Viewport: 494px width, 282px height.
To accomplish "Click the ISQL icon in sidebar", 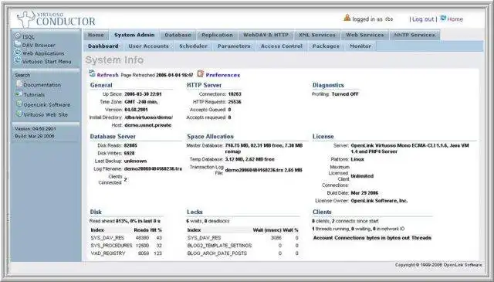I will point(18,36).
